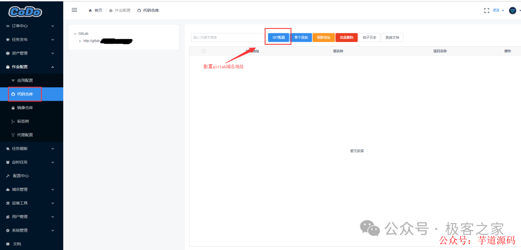This screenshot has width=521, height=250.
Task: Click the 组名称 column header
Action: coord(338,51)
